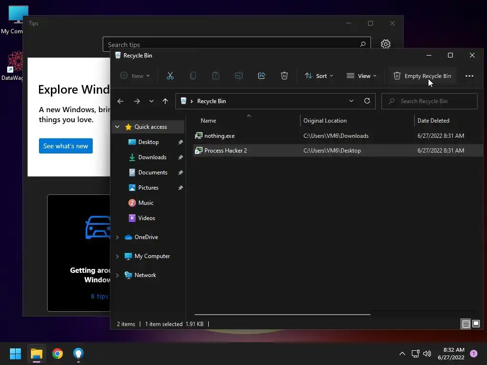This screenshot has height=365, width=487.
Task: Click Empty Recycle Bin button
Action: [422, 76]
